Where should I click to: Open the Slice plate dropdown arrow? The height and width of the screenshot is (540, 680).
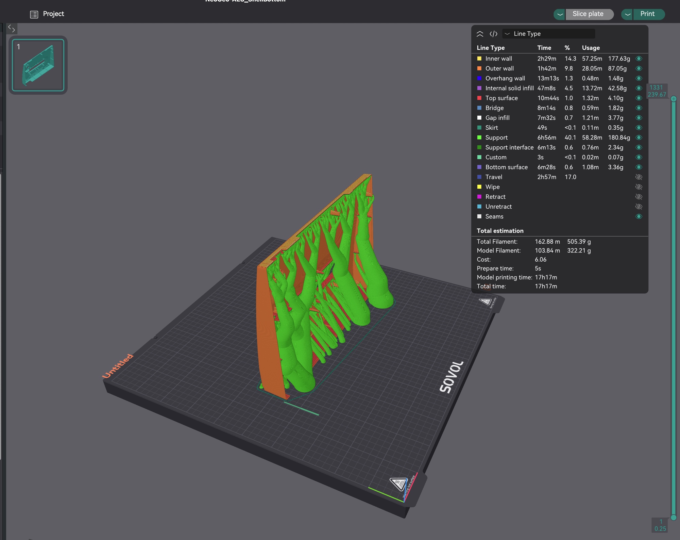coord(559,14)
